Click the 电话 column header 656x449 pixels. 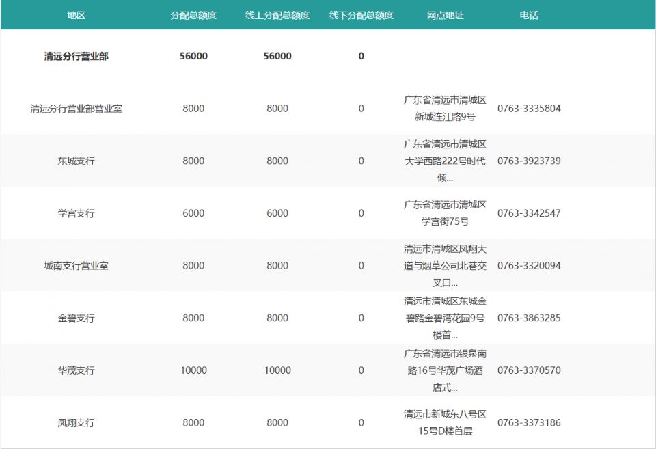(528, 15)
